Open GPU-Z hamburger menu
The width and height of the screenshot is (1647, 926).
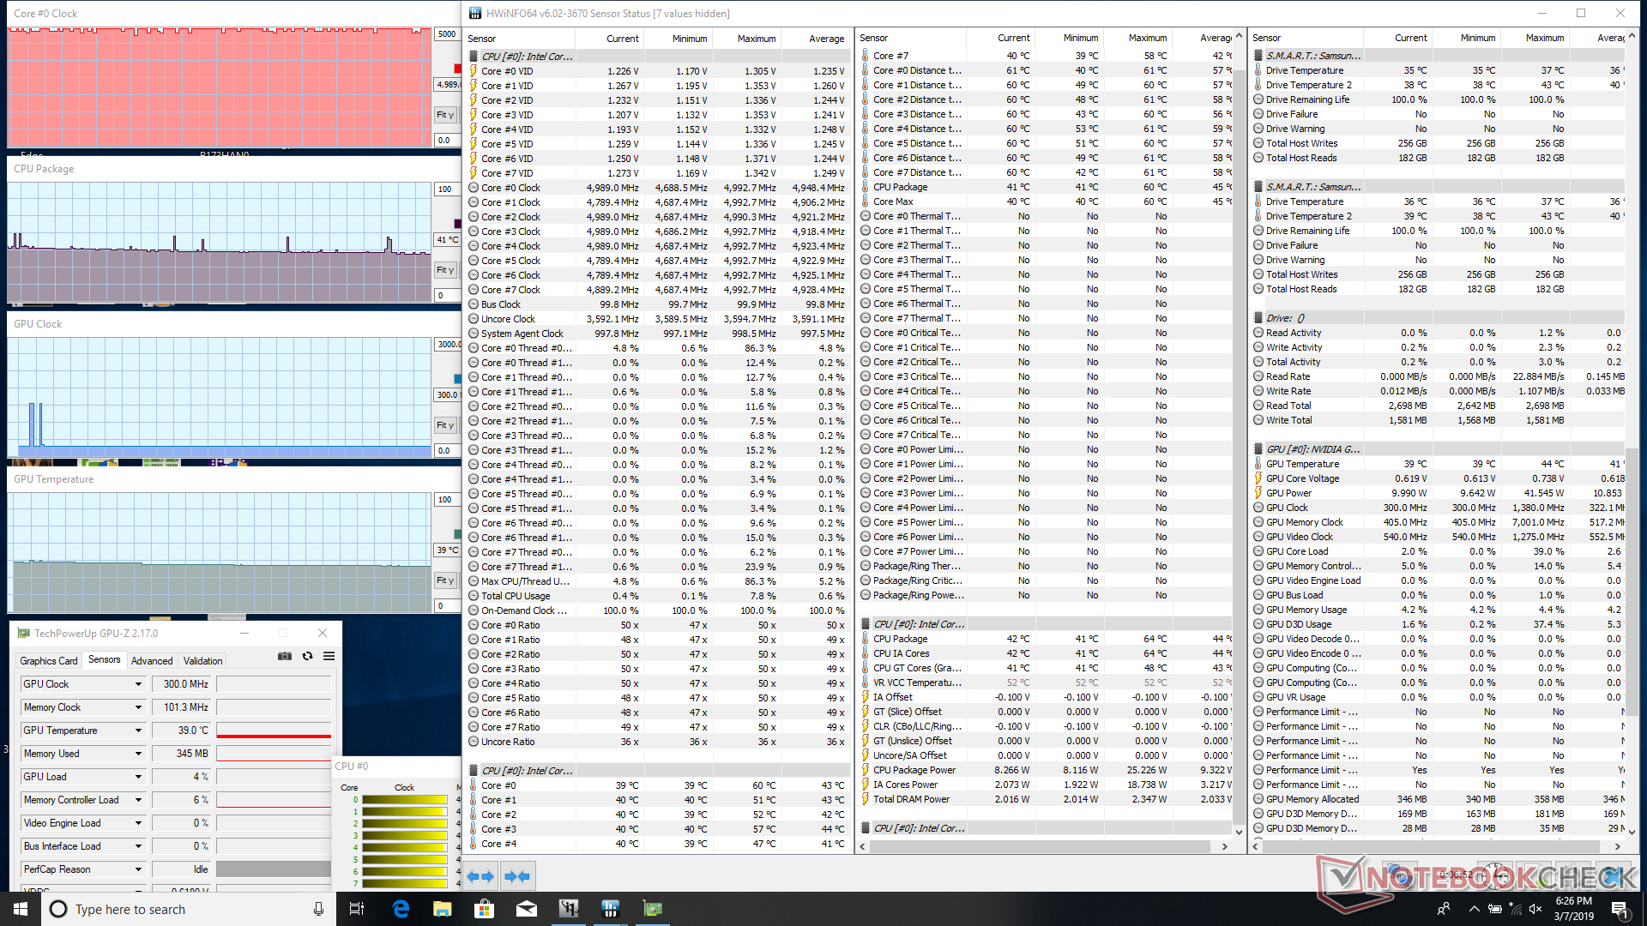pos(329,656)
